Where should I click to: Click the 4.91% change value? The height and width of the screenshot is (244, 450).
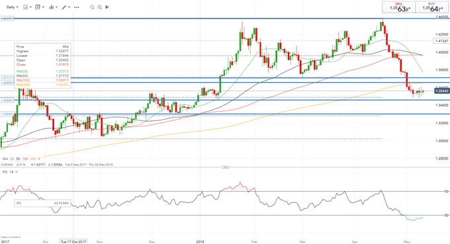point(21,165)
